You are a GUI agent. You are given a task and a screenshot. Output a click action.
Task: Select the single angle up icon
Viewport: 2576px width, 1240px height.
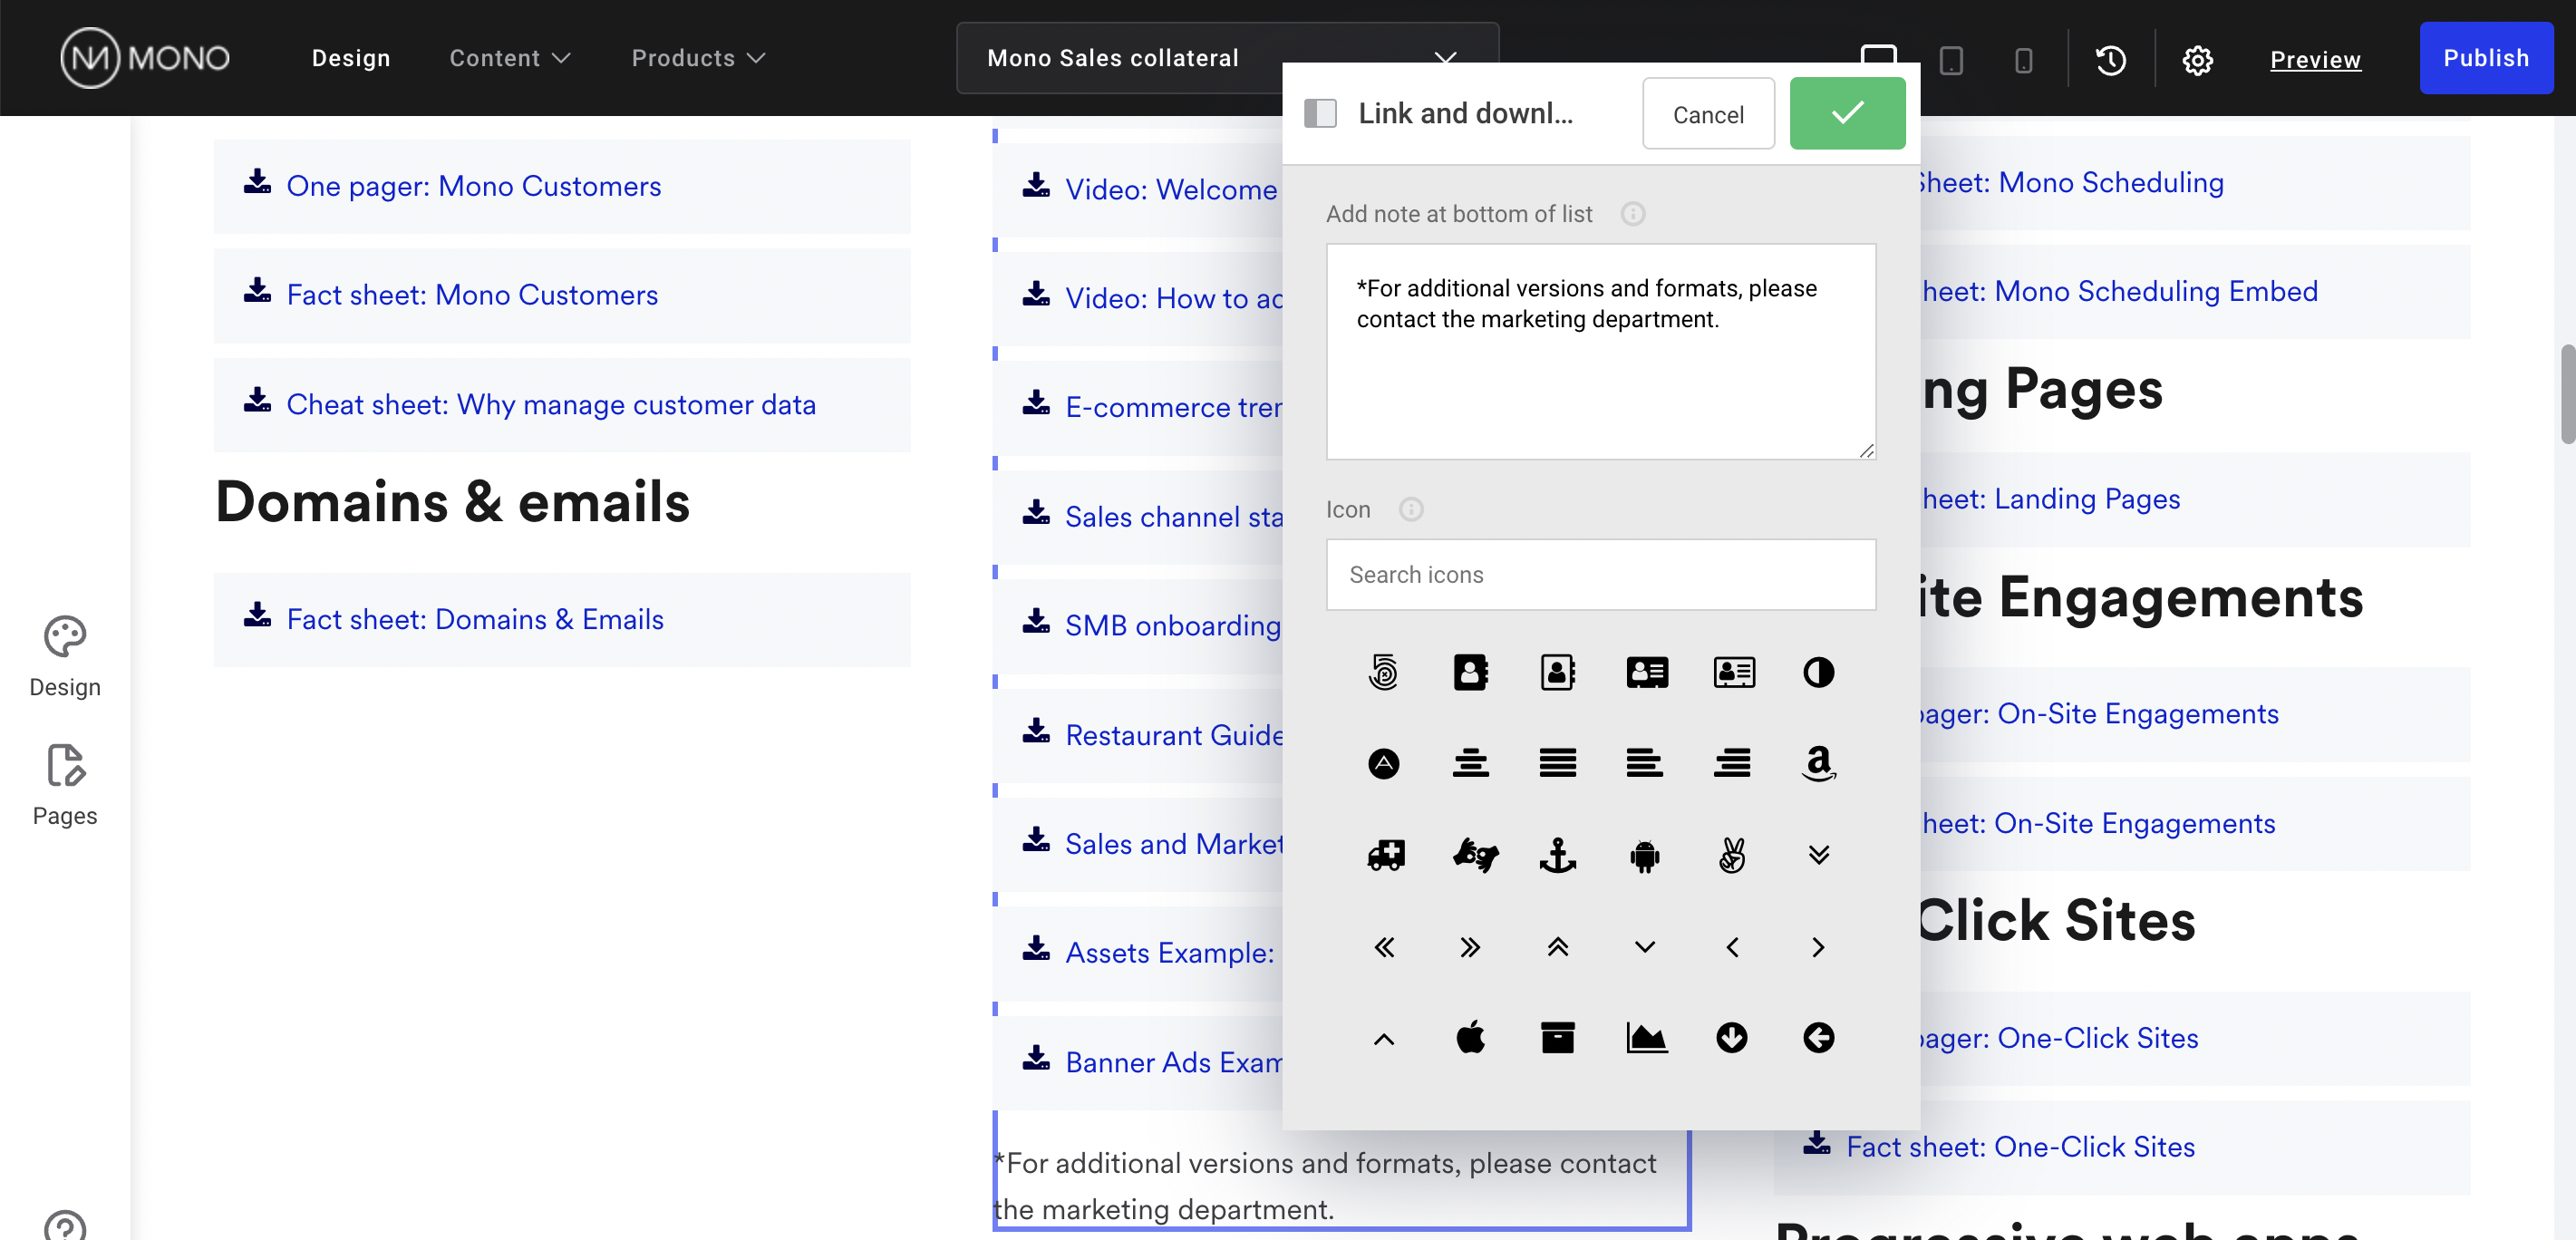pyautogui.click(x=1383, y=1039)
